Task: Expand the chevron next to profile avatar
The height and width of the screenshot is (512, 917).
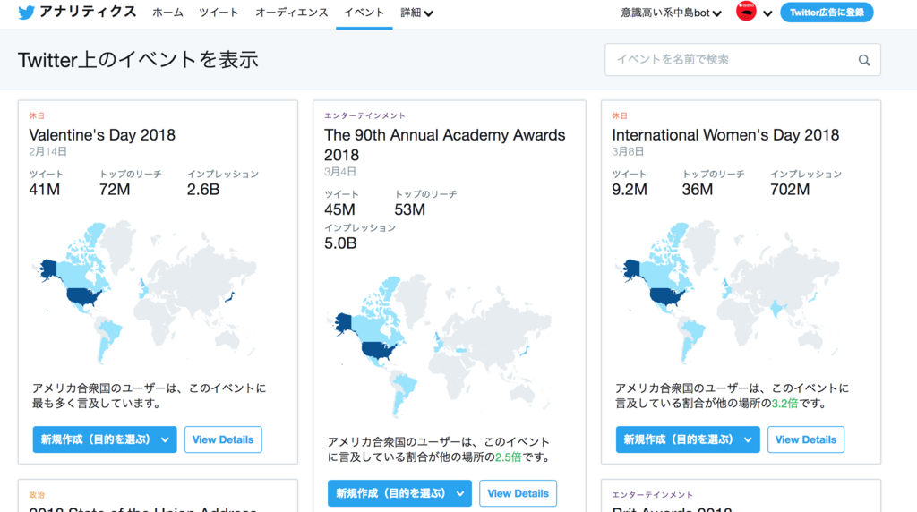Action: (x=767, y=13)
